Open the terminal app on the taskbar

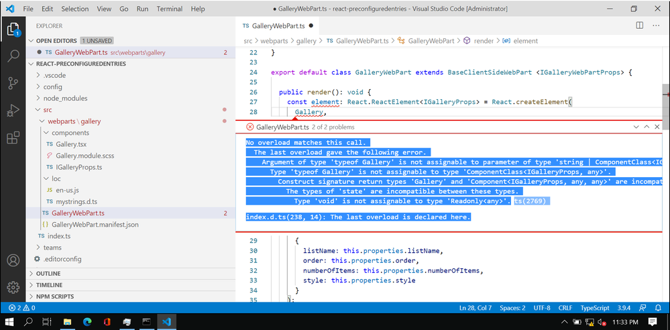click(147, 321)
